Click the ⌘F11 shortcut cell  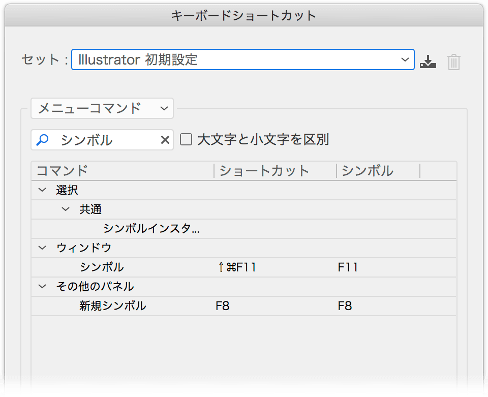pyautogui.click(x=237, y=267)
